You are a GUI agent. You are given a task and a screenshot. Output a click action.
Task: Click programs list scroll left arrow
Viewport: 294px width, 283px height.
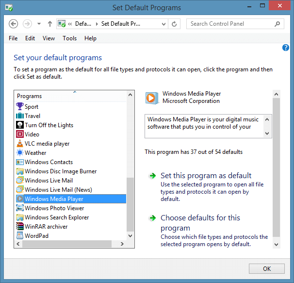coord(18,244)
